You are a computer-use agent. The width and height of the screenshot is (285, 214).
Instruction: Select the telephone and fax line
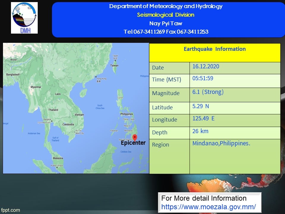click(166, 32)
